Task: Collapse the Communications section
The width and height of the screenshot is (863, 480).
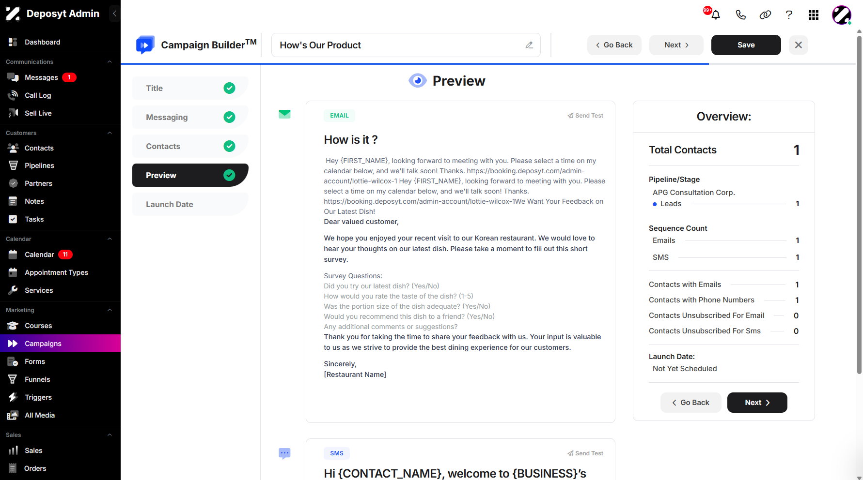Action: pyautogui.click(x=110, y=62)
